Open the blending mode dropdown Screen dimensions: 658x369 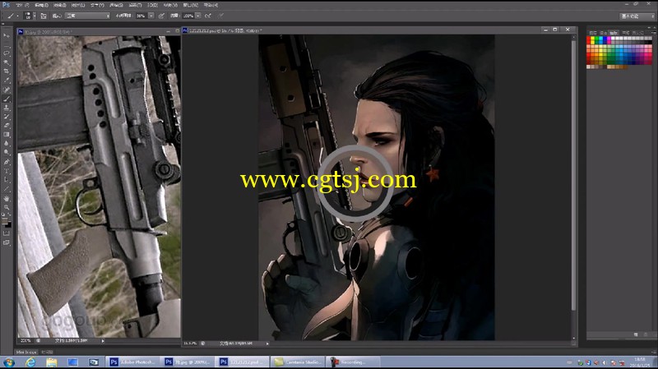(x=87, y=16)
